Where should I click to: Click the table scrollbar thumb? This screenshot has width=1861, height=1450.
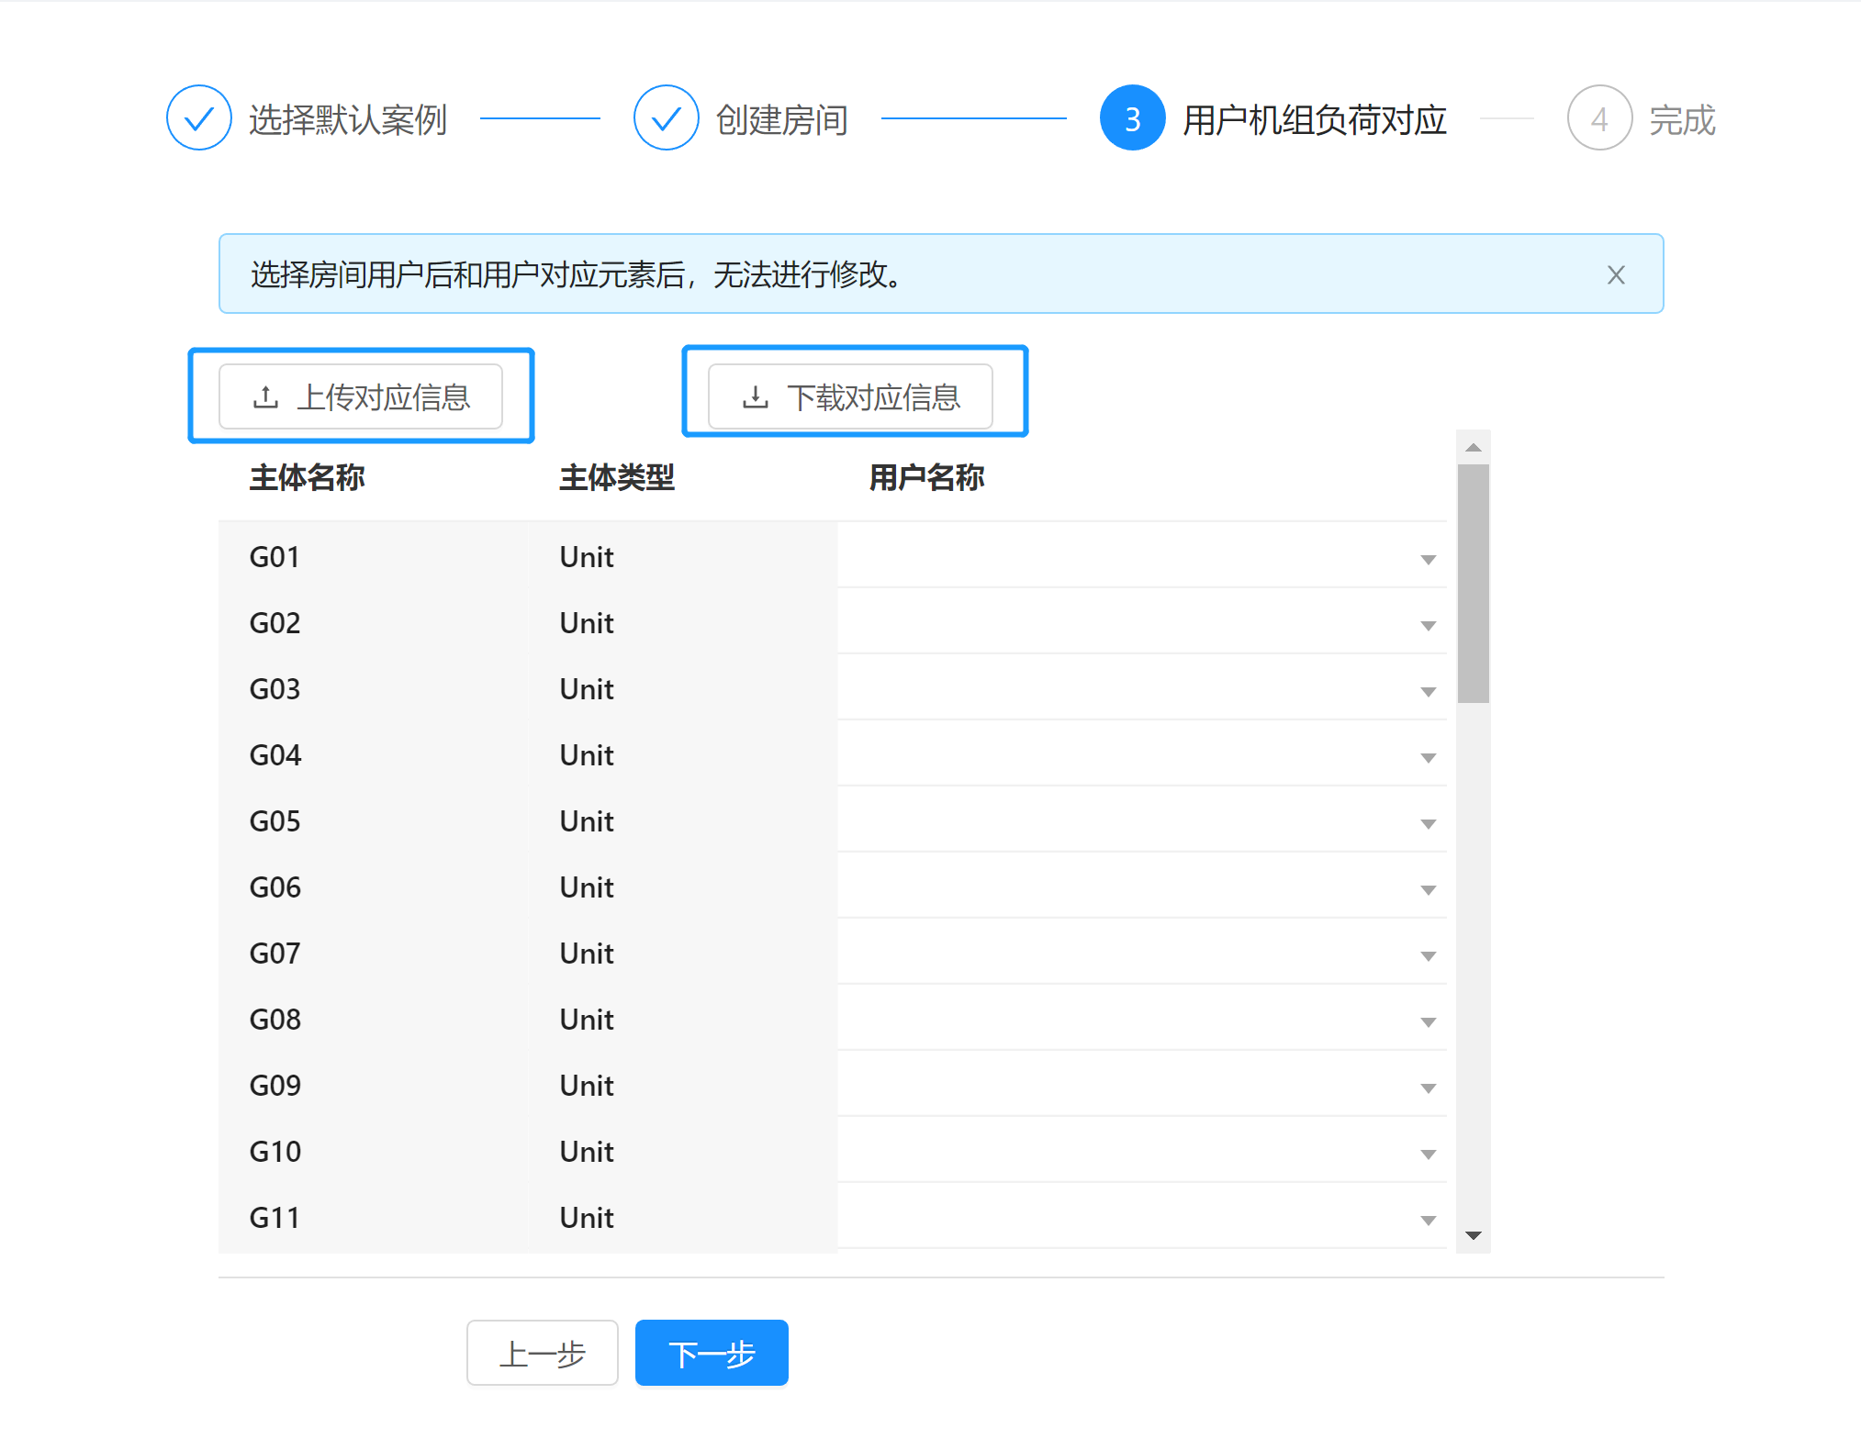tap(1473, 584)
